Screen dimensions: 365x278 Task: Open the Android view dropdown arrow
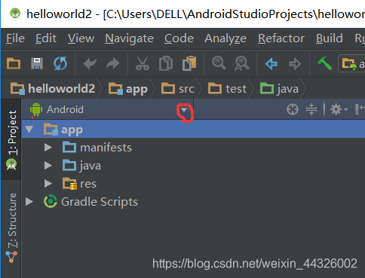(x=184, y=110)
